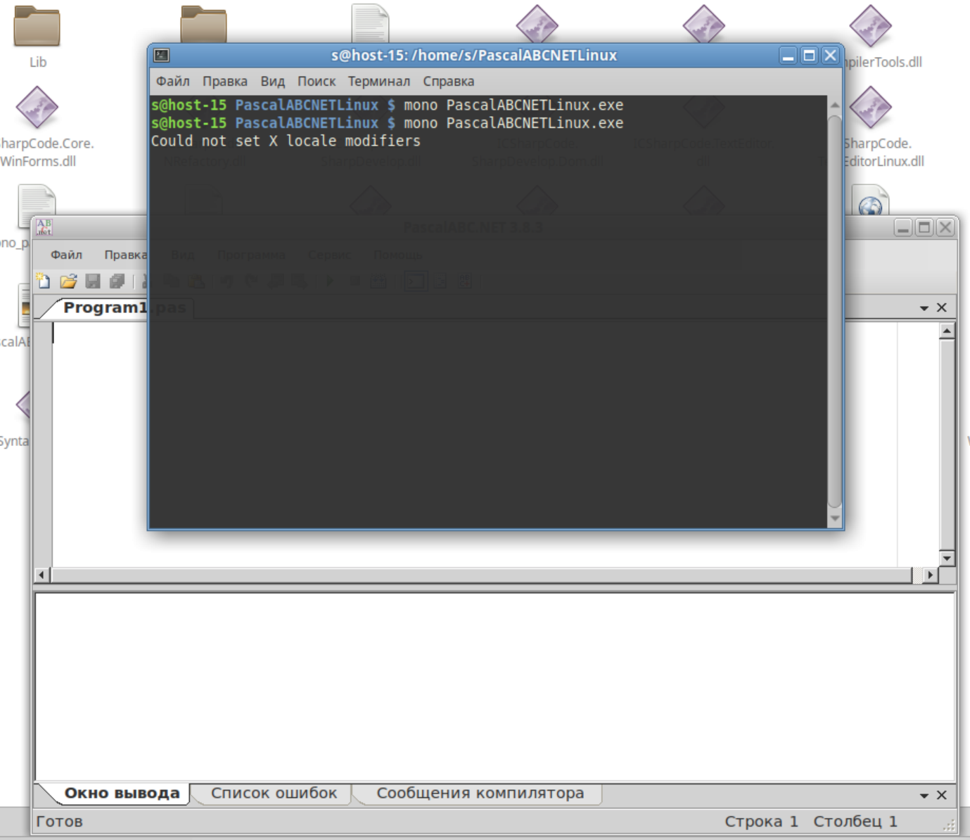
Task: Select the text document icon on the desktop
Action: 370,23
